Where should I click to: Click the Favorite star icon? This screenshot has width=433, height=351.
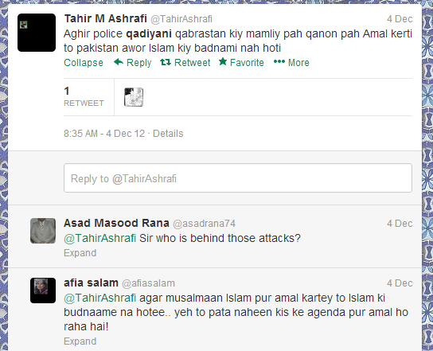coord(223,61)
